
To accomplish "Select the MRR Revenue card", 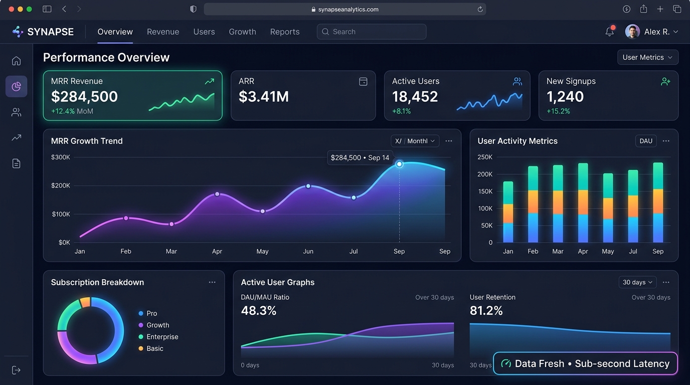I will point(133,95).
